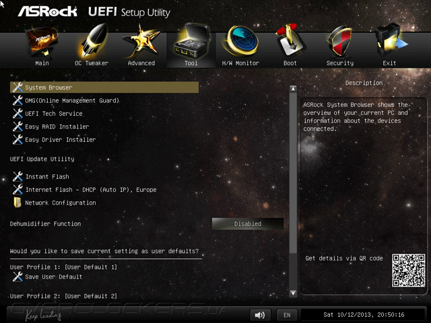
Task: Click UEFI Update Utility heading
Action: coord(42,159)
